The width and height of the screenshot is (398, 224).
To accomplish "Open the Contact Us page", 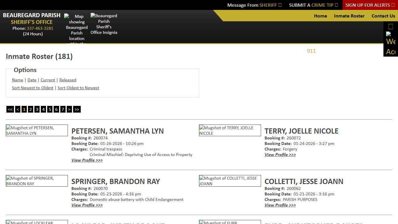I will coord(383,16).
